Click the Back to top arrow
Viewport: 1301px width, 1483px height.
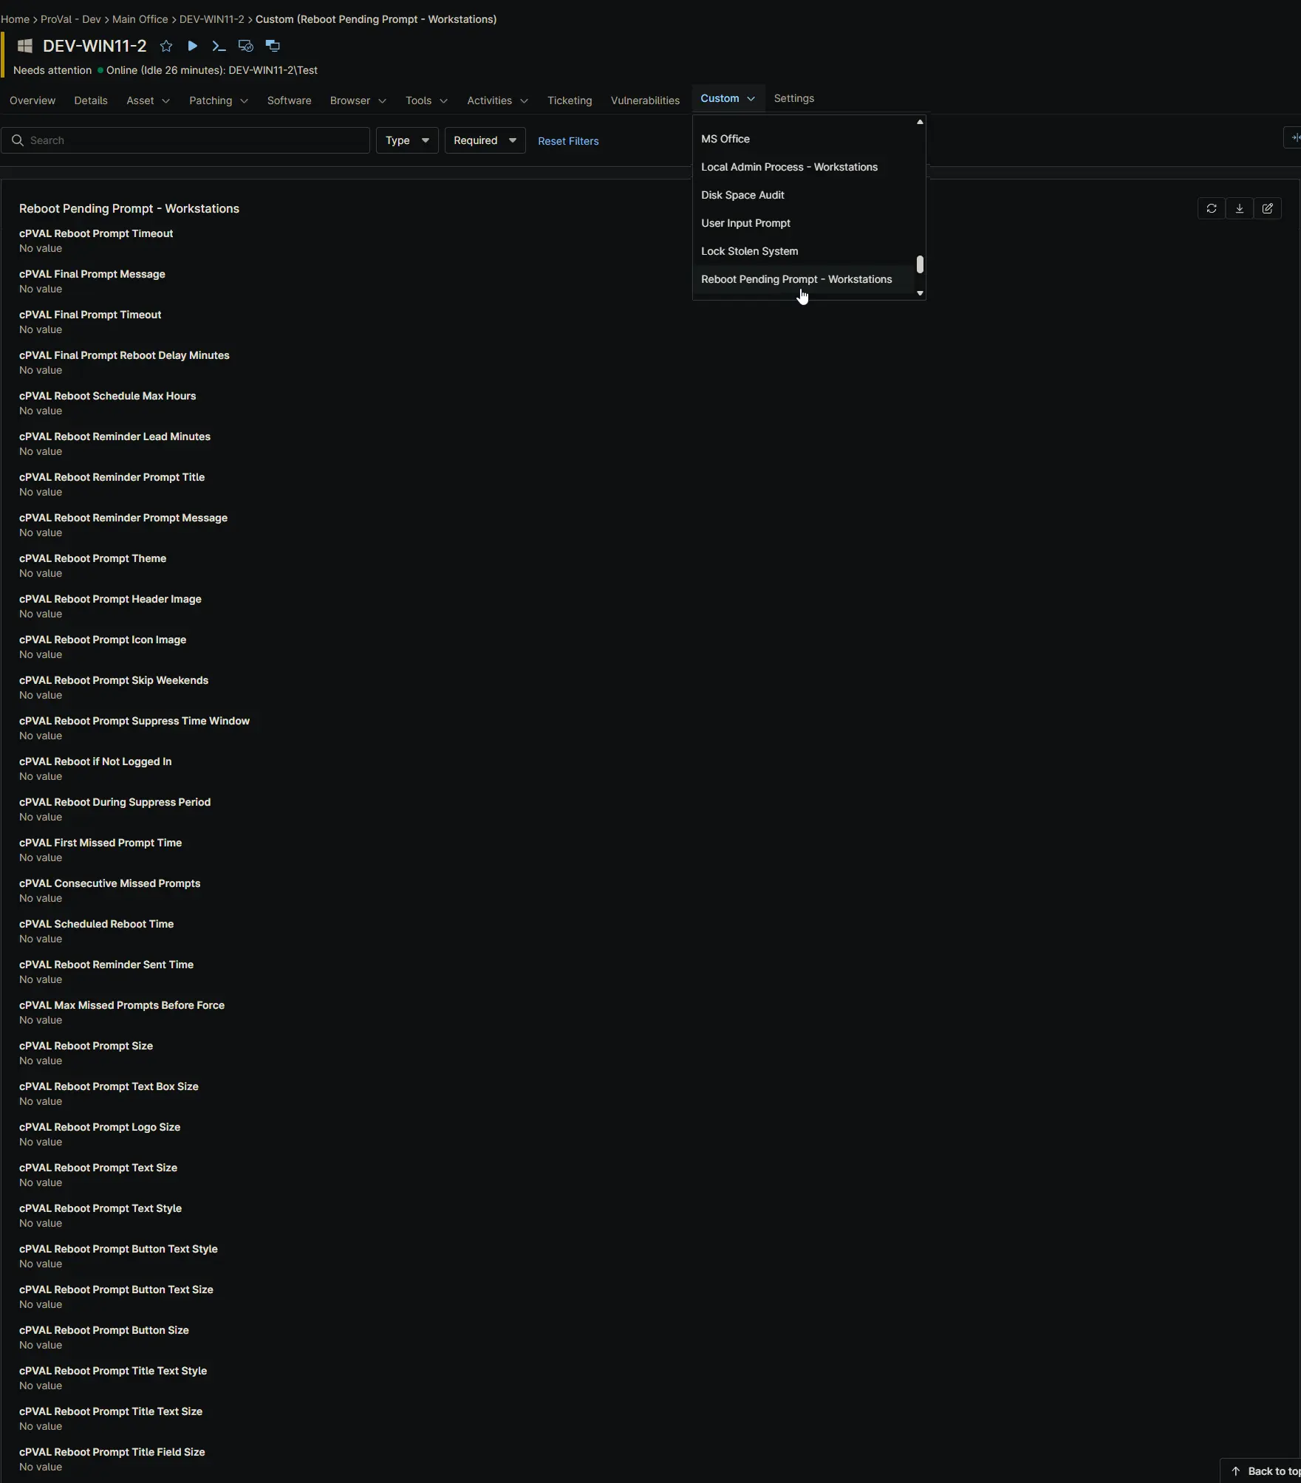click(1235, 1471)
